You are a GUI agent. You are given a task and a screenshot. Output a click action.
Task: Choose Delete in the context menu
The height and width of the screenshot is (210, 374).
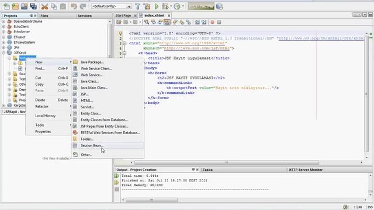click(49, 100)
